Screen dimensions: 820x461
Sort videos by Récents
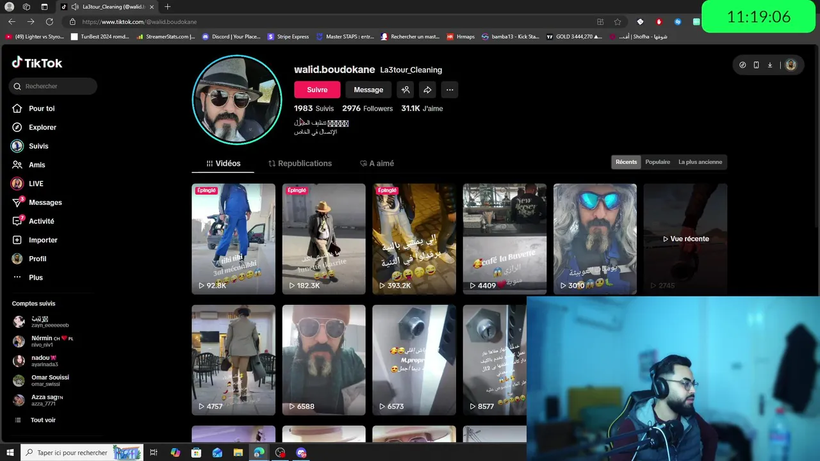click(x=627, y=162)
